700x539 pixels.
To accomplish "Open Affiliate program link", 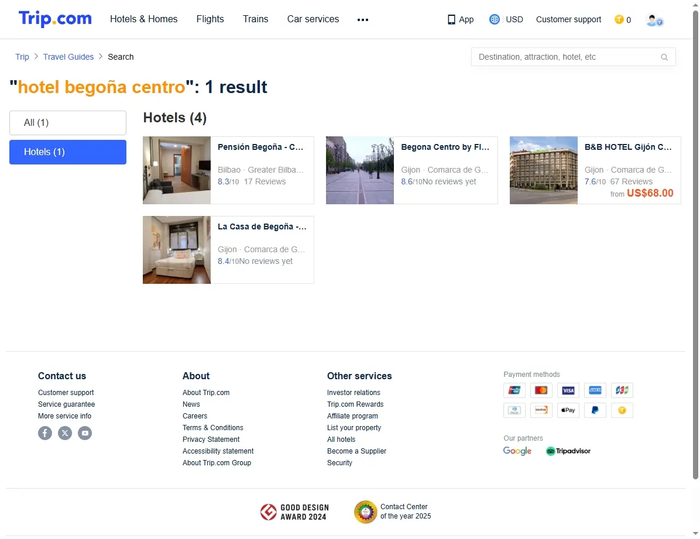I will pos(353,416).
